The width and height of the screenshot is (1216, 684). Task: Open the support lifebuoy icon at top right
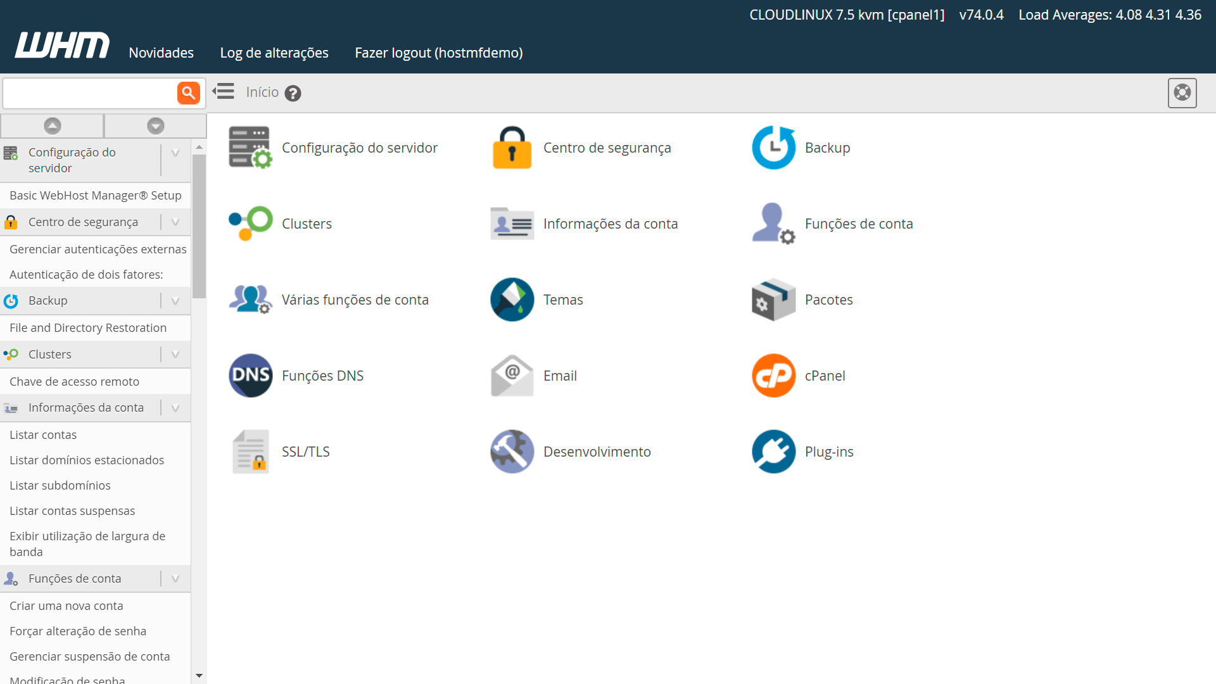(x=1182, y=92)
